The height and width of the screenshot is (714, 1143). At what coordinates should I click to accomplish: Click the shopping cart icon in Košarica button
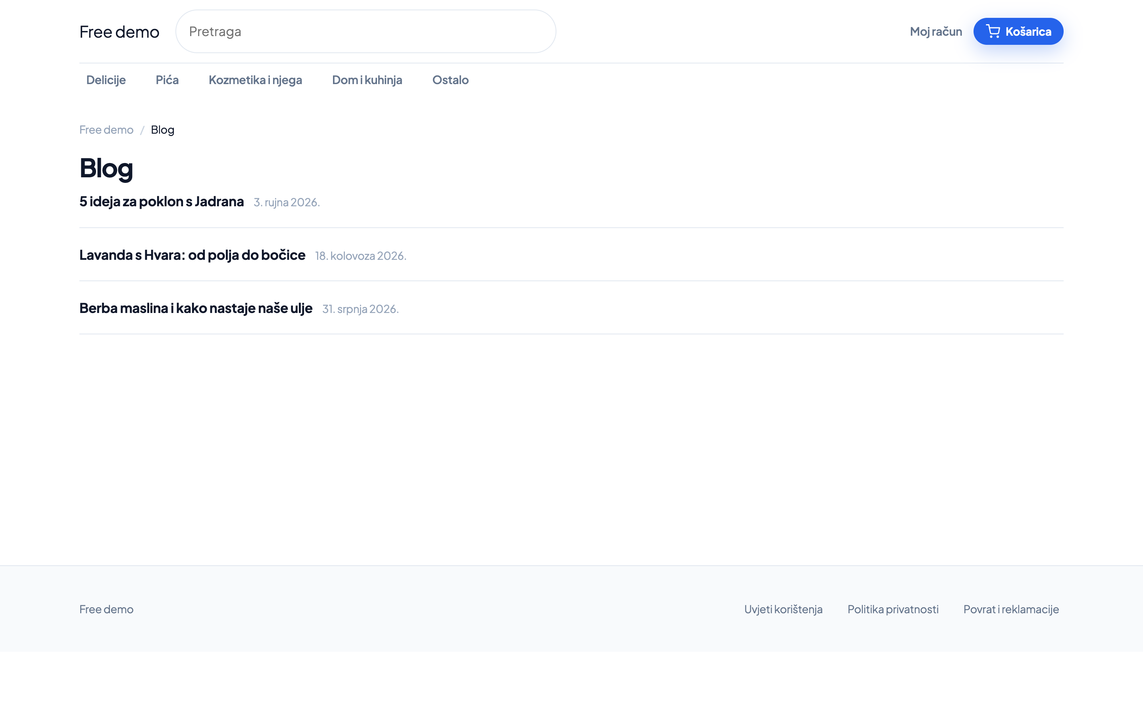tap(993, 32)
